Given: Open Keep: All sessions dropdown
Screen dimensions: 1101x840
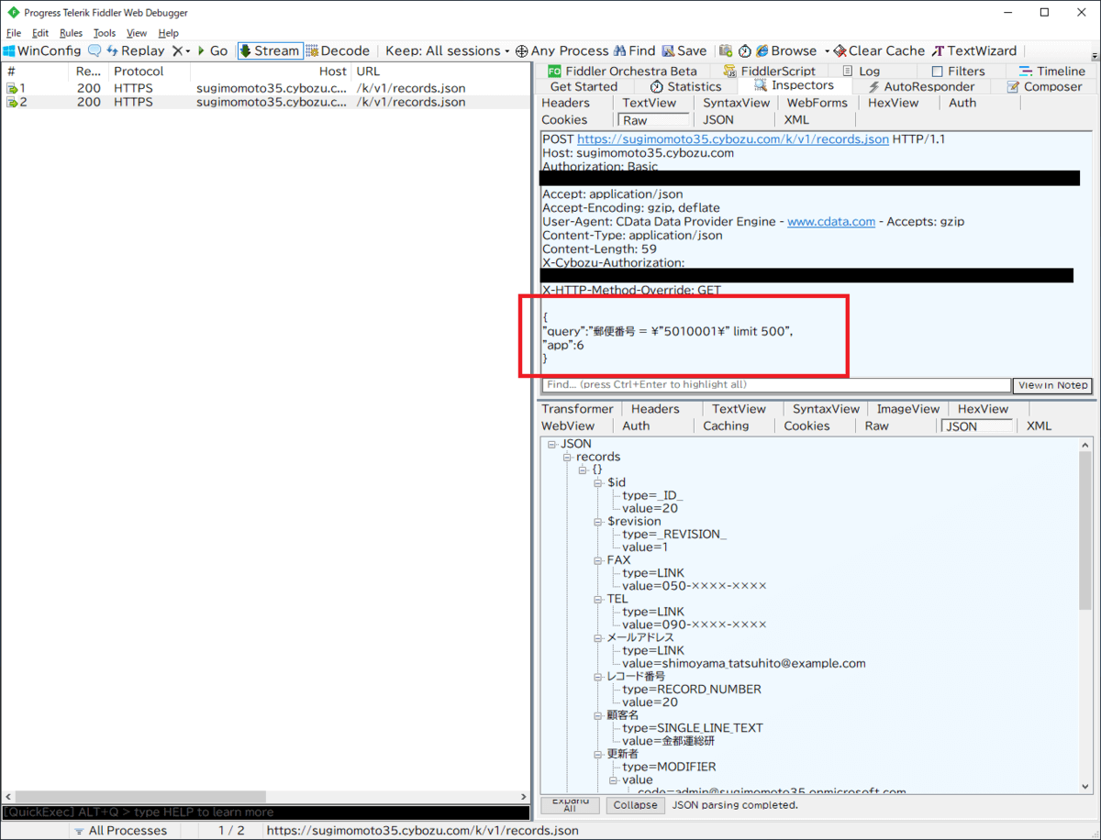Looking at the screenshot, I should point(448,51).
